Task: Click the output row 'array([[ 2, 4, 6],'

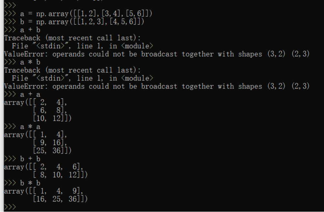Action: (x=44, y=167)
